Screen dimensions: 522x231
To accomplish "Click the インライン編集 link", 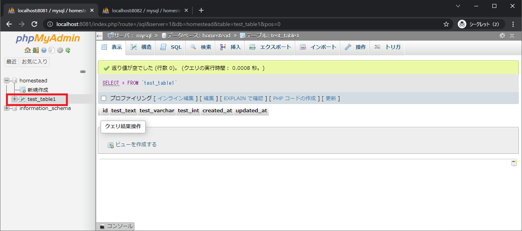I will click(x=176, y=98).
